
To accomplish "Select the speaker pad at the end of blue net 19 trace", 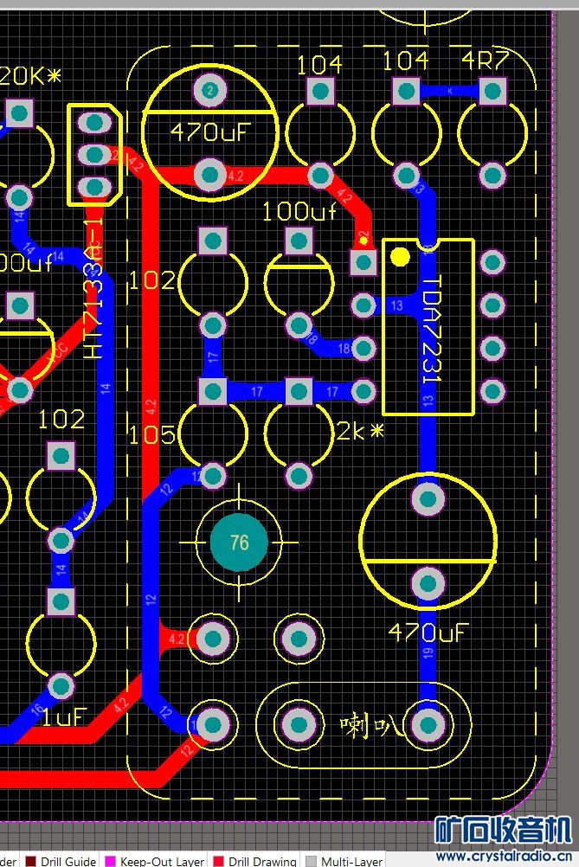I will (x=428, y=725).
